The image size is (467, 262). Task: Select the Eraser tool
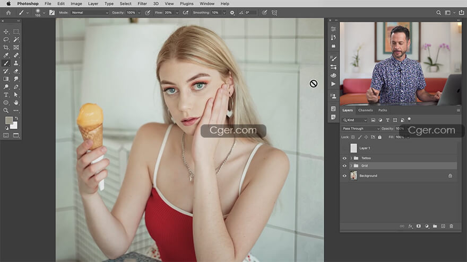16,71
